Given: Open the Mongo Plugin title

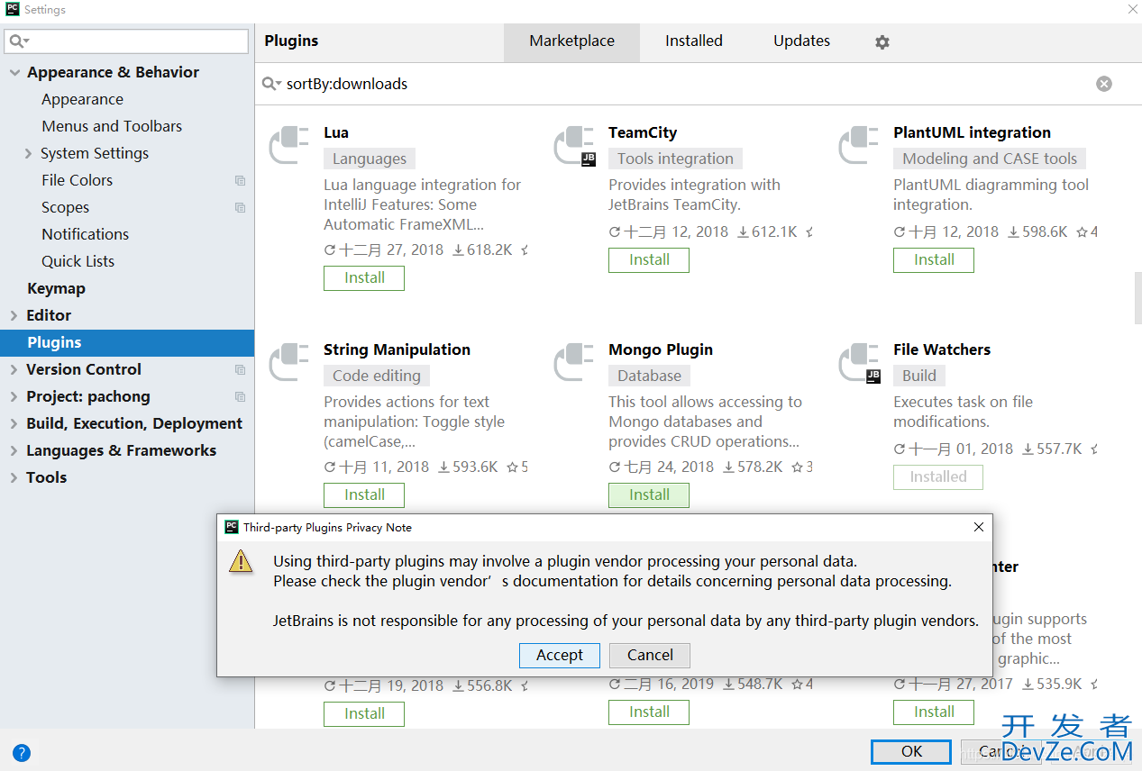Looking at the screenshot, I should click(661, 349).
